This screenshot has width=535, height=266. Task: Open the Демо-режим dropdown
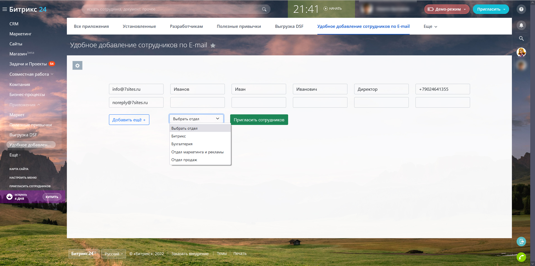point(447,9)
